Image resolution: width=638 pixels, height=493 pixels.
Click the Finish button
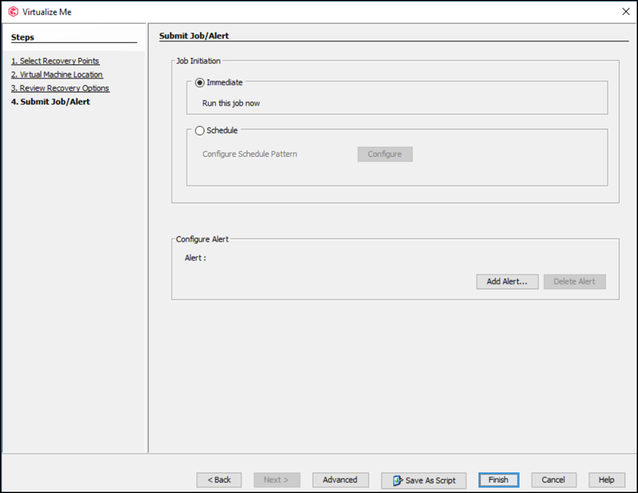coord(498,480)
